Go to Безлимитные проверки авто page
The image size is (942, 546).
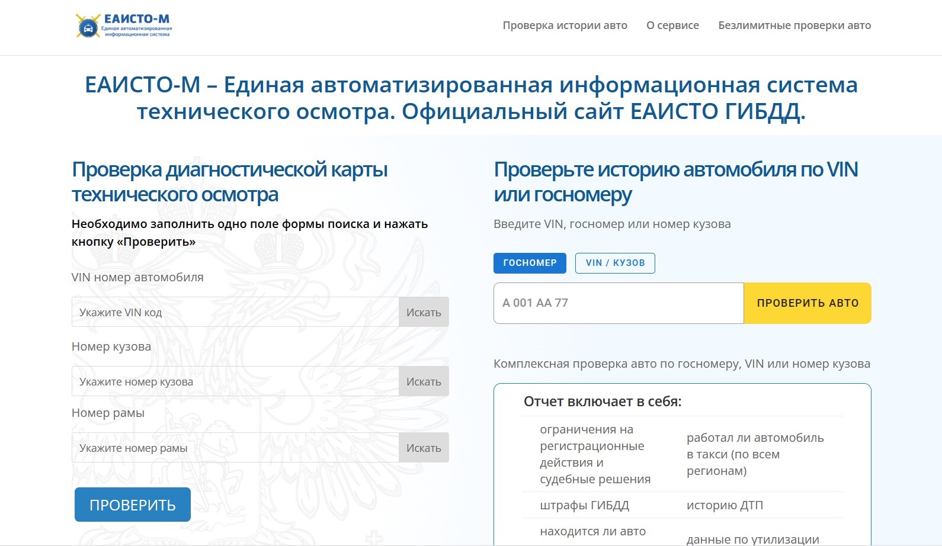(x=794, y=25)
